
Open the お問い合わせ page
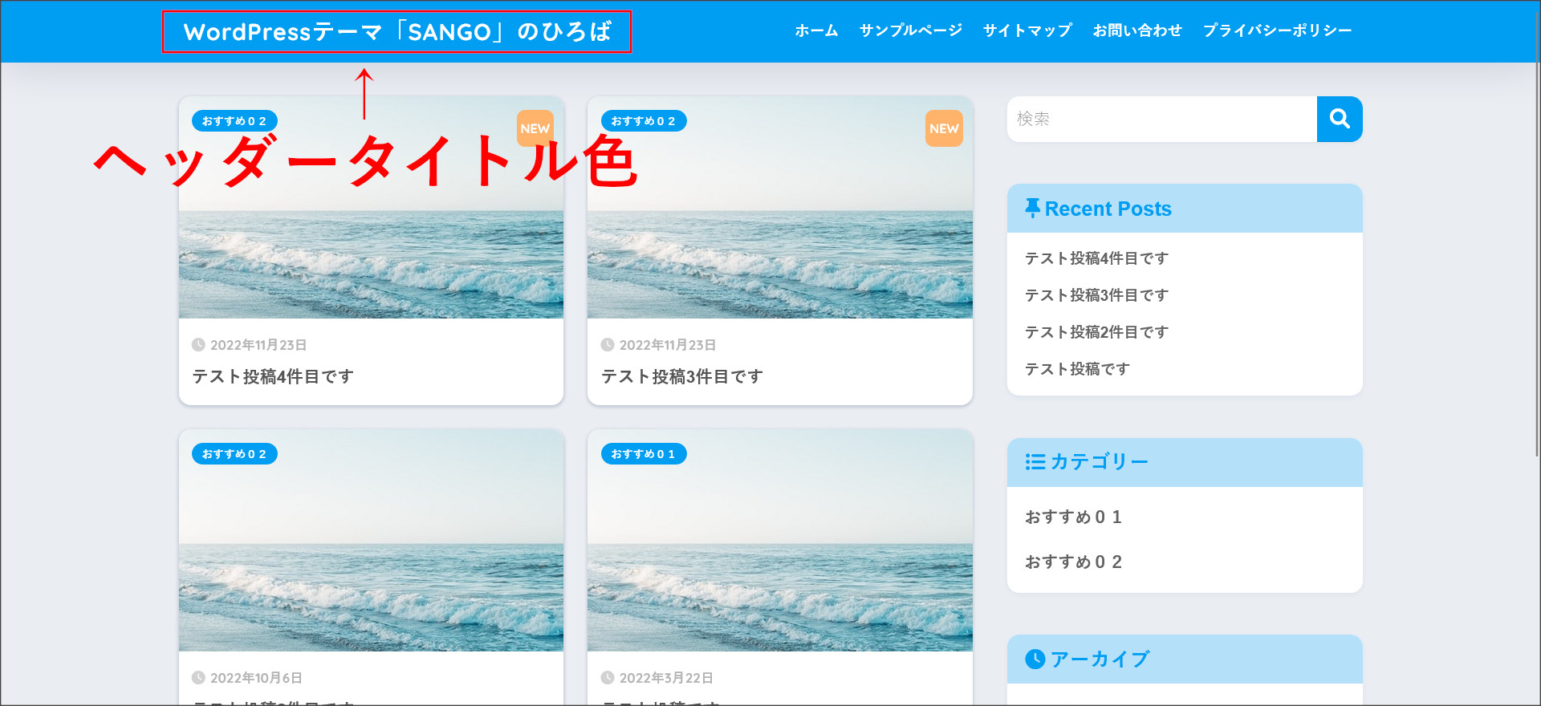pyautogui.click(x=1137, y=30)
